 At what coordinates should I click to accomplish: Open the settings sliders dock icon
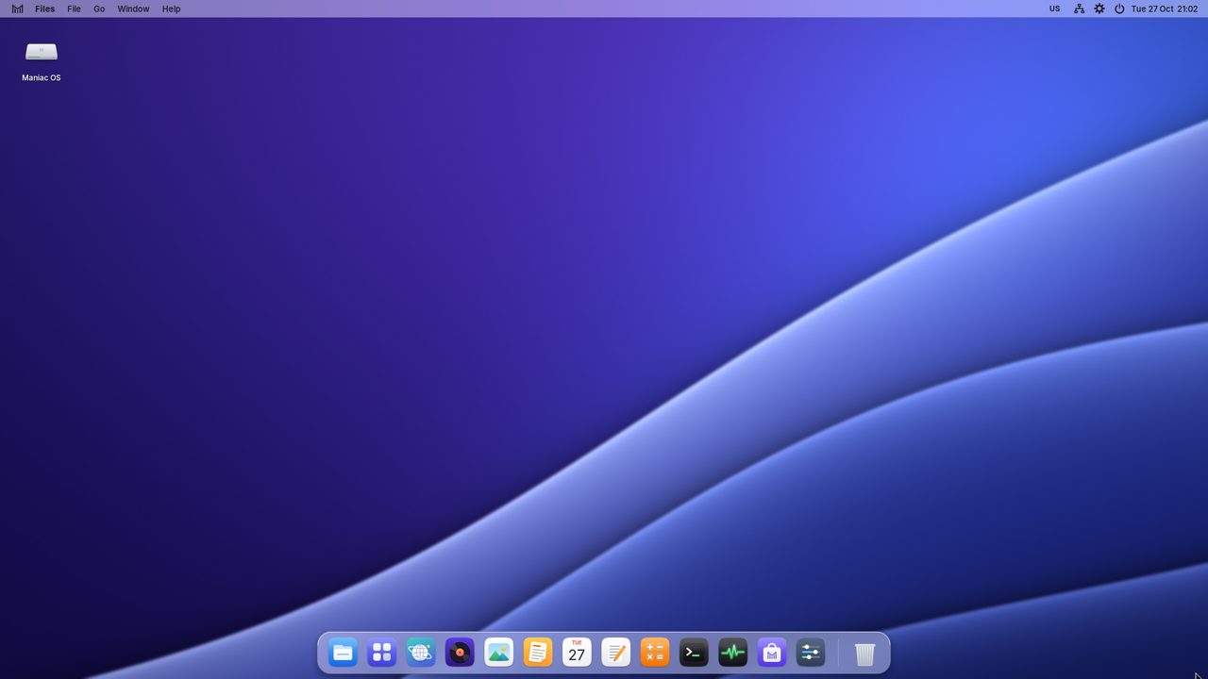811,653
